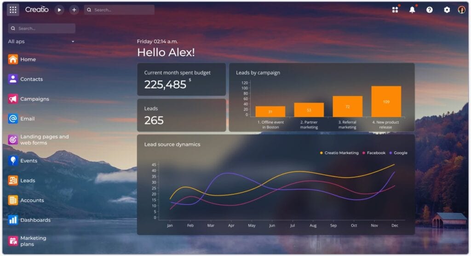
Task: Click the 225,485 budget value
Action: [165, 85]
